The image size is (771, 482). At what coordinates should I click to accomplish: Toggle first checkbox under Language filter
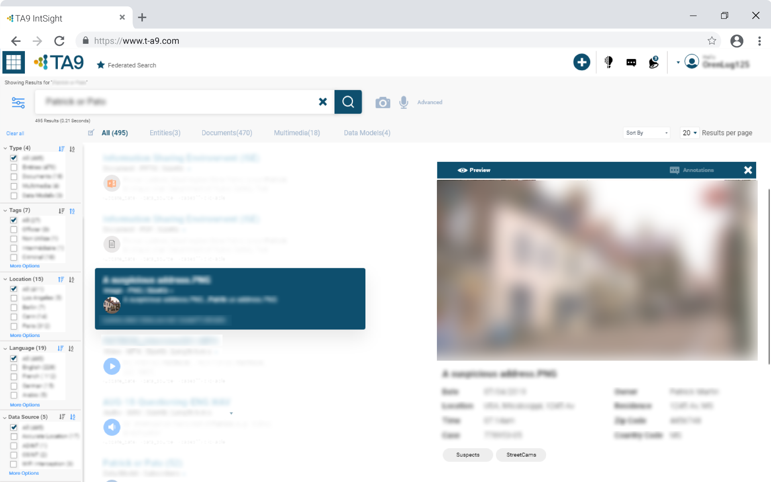pyautogui.click(x=14, y=358)
